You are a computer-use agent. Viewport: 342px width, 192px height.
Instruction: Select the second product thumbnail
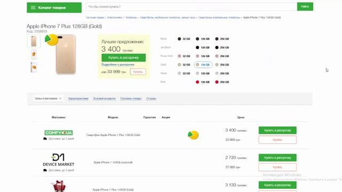[34, 54]
